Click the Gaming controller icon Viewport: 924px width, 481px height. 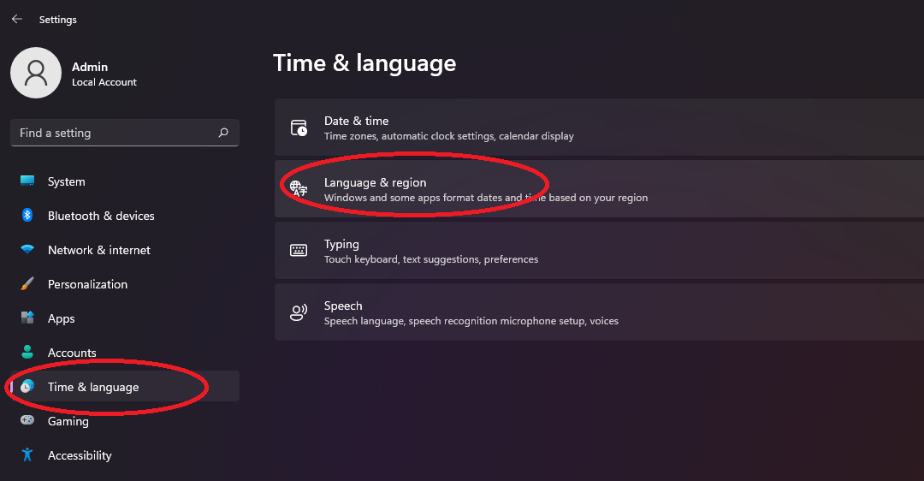tap(27, 420)
